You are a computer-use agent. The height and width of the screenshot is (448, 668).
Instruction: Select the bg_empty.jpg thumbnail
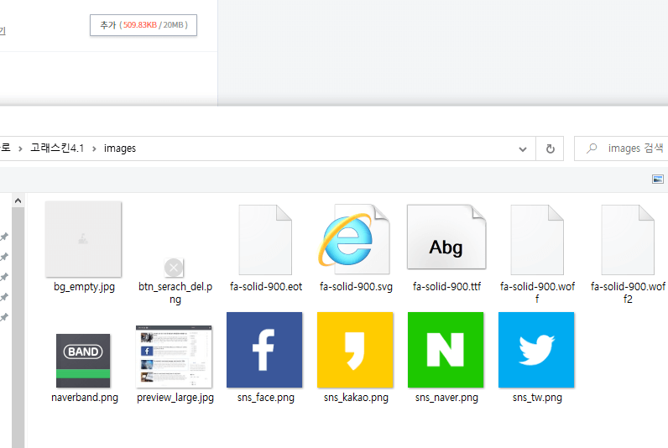[x=83, y=239]
